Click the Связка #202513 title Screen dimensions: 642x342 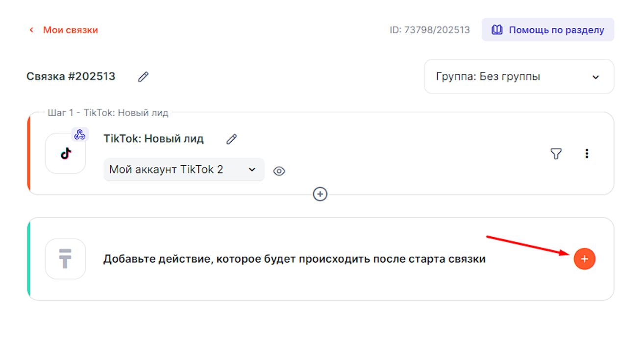[71, 76]
